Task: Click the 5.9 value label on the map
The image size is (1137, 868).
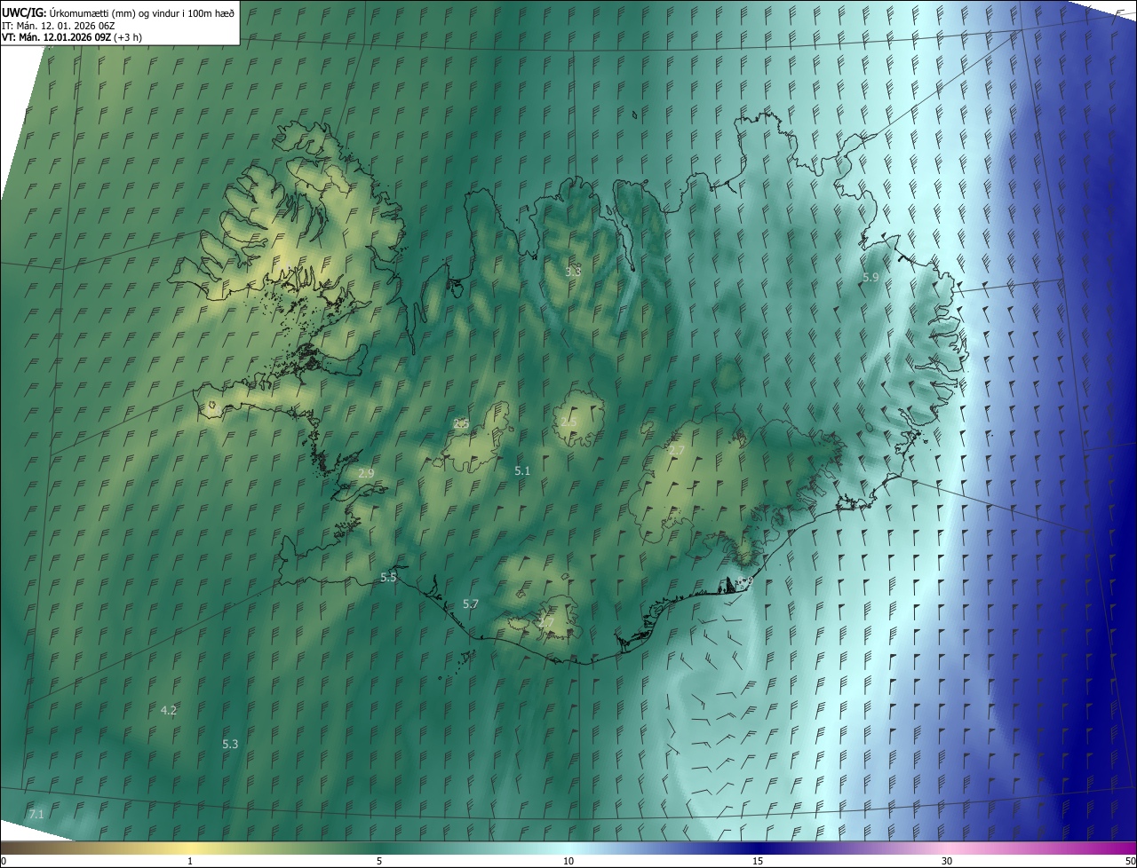Action: point(871,278)
